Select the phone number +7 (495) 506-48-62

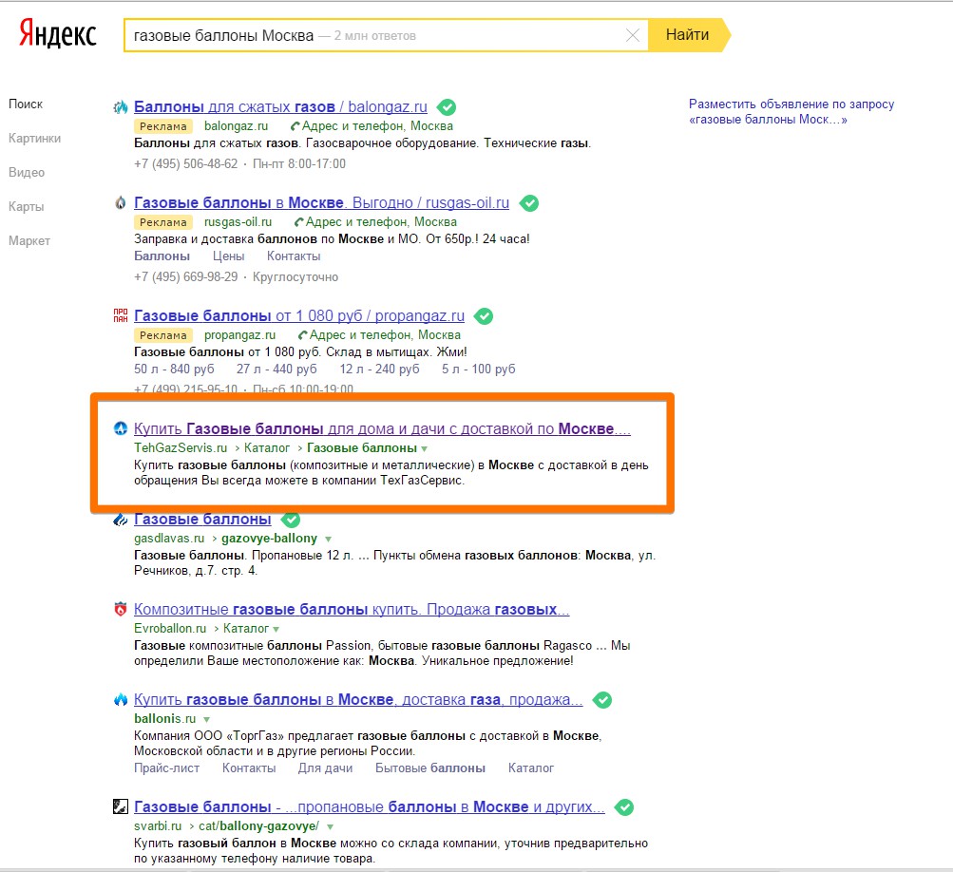pos(186,163)
